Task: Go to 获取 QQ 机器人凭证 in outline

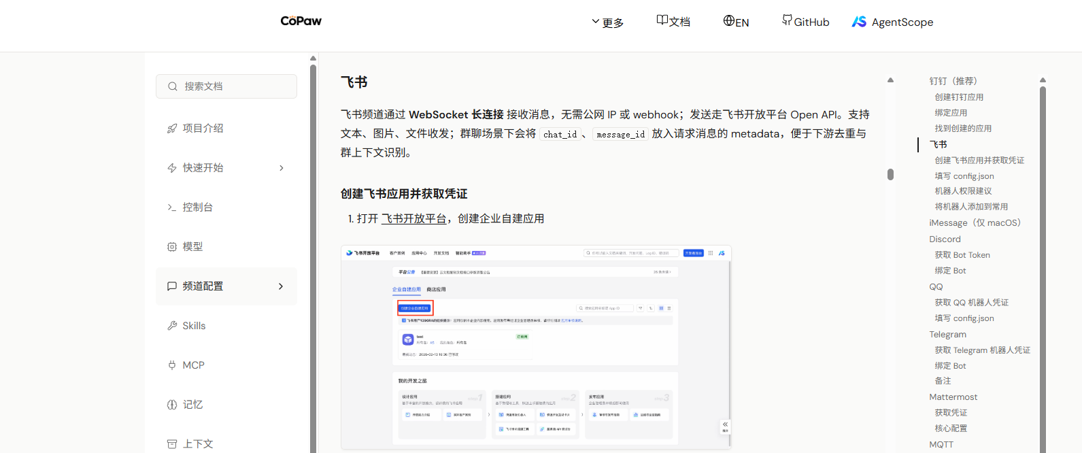Action: click(x=971, y=303)
